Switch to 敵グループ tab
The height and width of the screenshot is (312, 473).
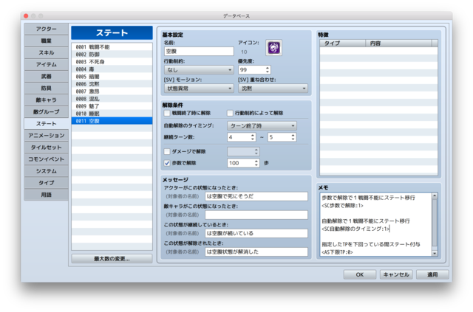coord(46,111)
